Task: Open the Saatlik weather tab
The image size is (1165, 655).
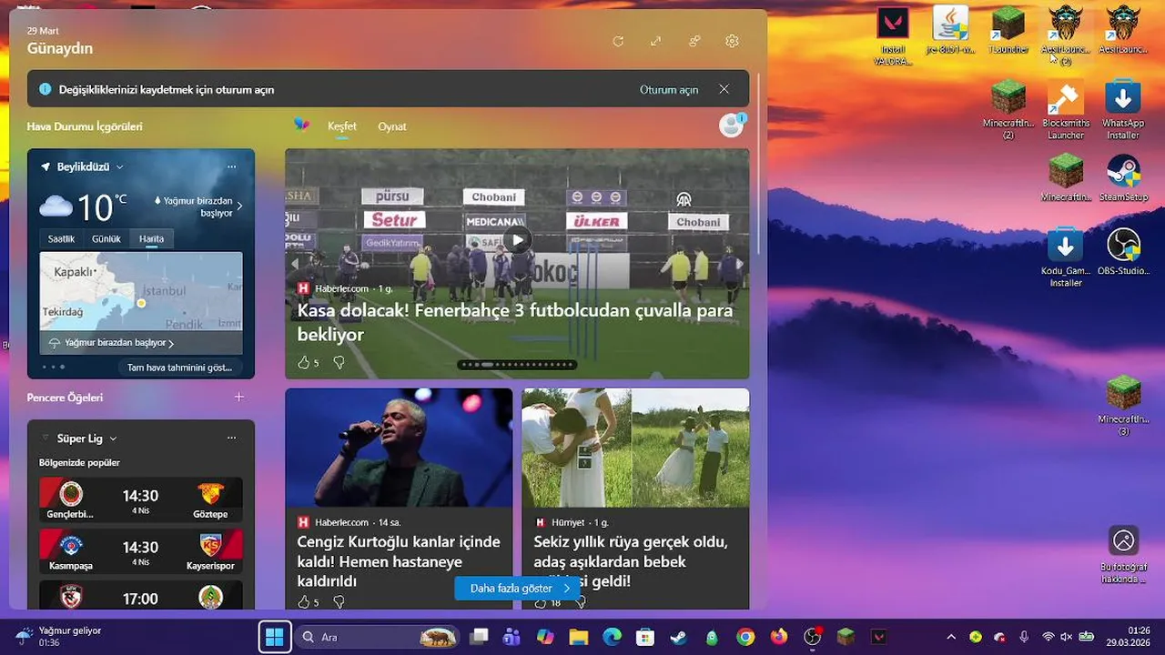Action: tap(62, 238)
